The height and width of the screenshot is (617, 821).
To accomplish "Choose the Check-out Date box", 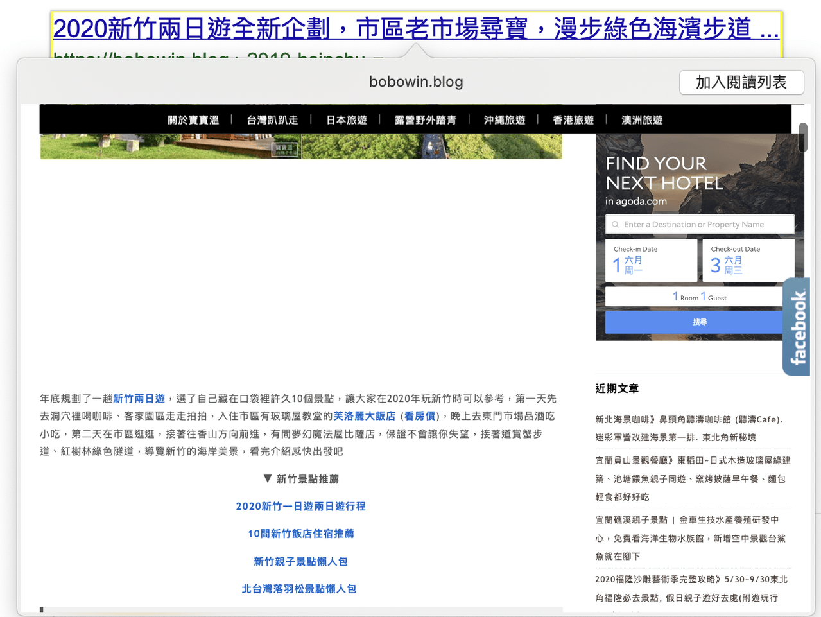I will coord(748,260).
